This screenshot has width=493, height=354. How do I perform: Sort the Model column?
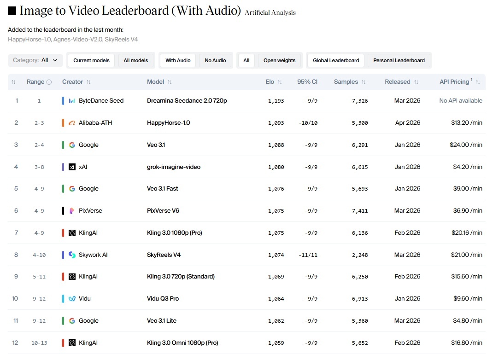point(170,82)
